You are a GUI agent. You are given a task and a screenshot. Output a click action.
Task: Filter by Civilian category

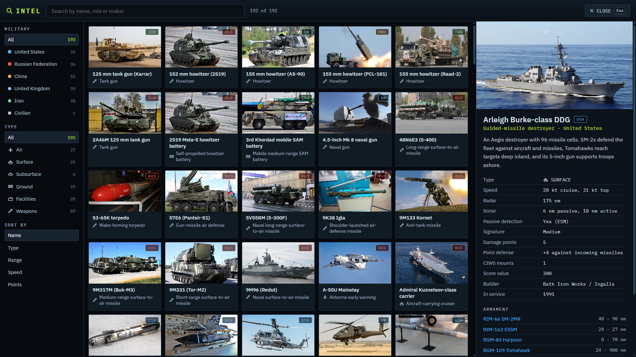42,113
